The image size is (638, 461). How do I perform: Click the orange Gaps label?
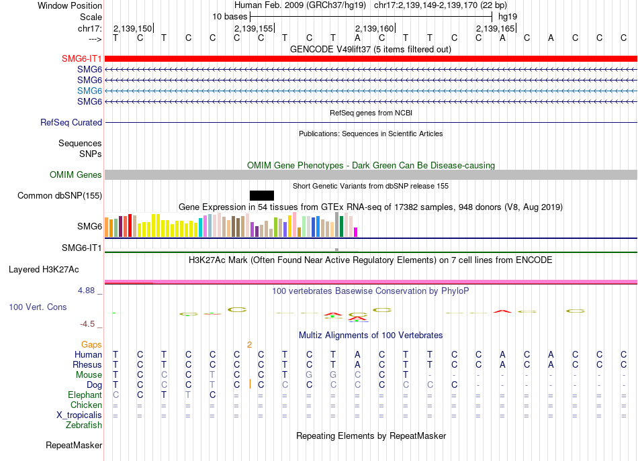click(91, 345)
